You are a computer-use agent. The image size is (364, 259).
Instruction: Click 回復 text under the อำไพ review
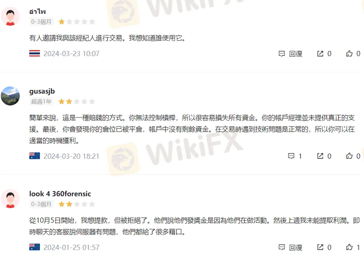pos(295,54)
